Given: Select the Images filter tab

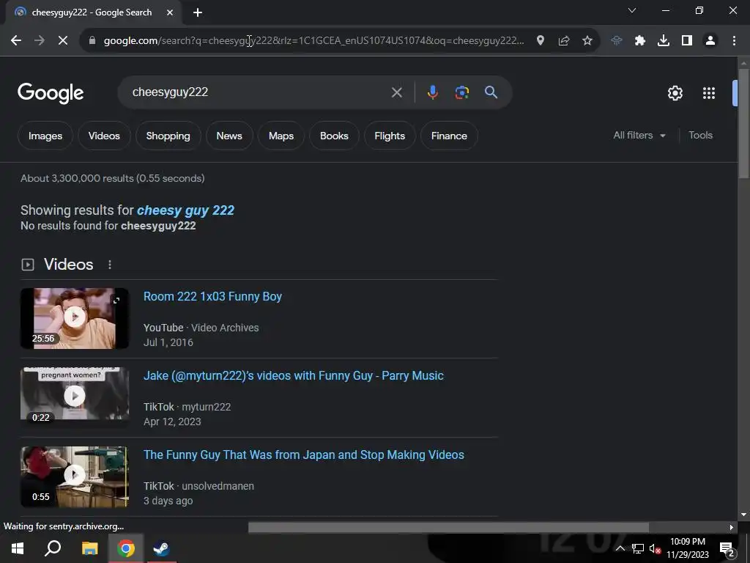Looking at the screenshot, I should [x=45, y=136].
